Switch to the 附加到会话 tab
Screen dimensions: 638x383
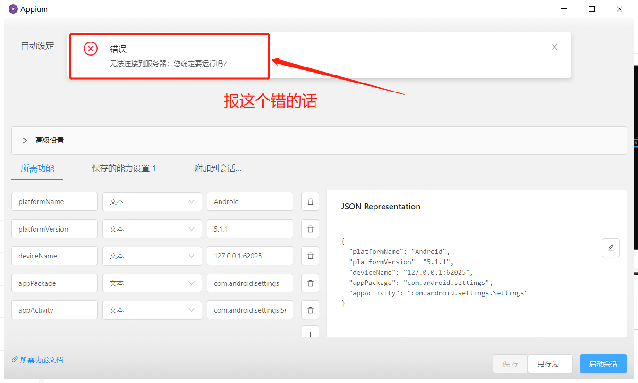218,167
